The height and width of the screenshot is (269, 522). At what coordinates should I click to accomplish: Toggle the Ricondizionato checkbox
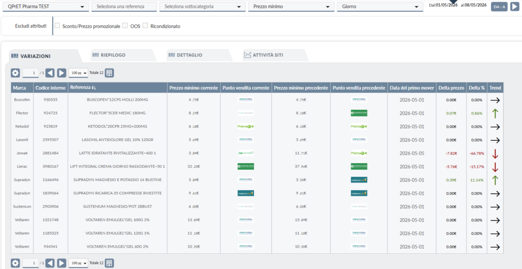[x=145, y=25]
